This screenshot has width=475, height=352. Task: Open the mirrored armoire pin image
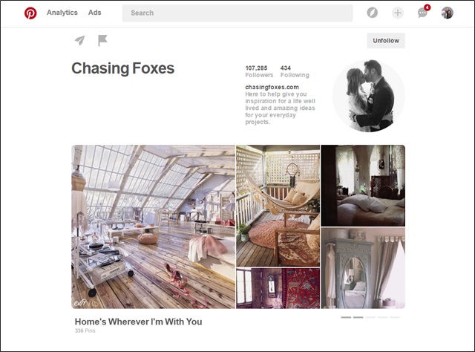point(363,268)
